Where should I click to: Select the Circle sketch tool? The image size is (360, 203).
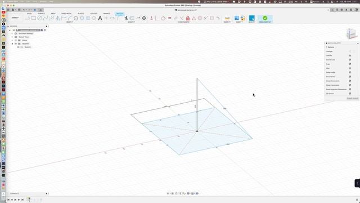[39, 18]
